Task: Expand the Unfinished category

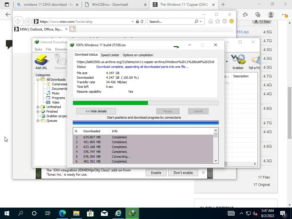Action: (x=38, y=107)
